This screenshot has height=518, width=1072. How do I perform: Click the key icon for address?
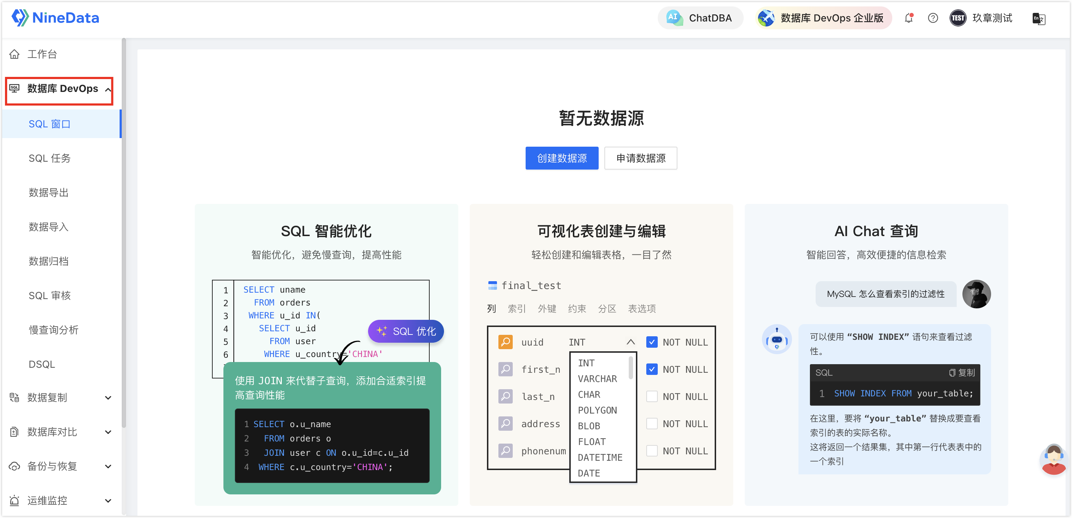coord(505,424)
